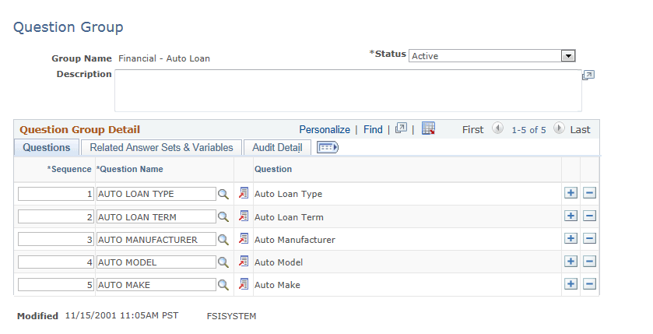Image resolution: width=653 pixels, height=334 pixels.
Task: Select the Sequence field containing 5
Action: [56, 285]
